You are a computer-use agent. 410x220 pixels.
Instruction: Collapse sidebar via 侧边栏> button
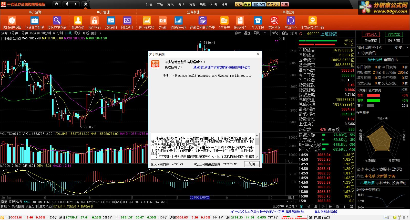(x=292, y=206)
